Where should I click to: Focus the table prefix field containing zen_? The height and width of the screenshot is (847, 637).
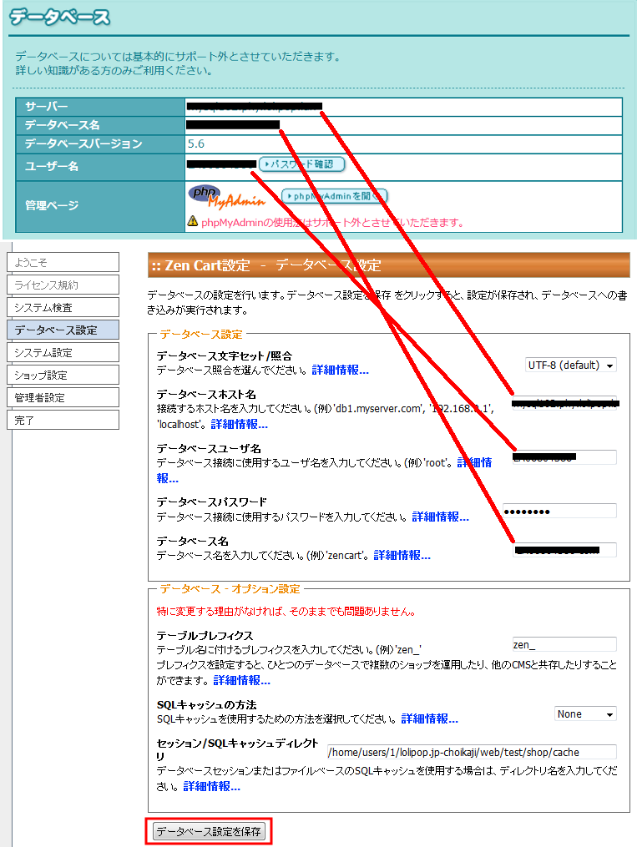564,644
